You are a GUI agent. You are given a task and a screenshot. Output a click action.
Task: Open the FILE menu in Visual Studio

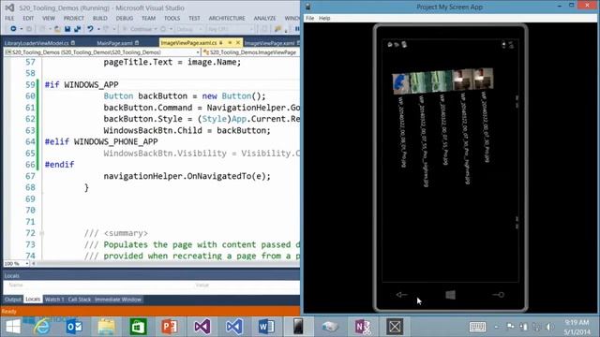[x=9, y=18]
